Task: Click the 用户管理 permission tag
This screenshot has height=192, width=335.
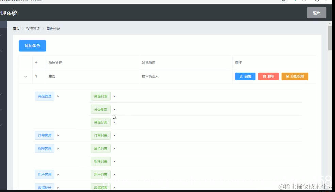Action: (45, 174)
